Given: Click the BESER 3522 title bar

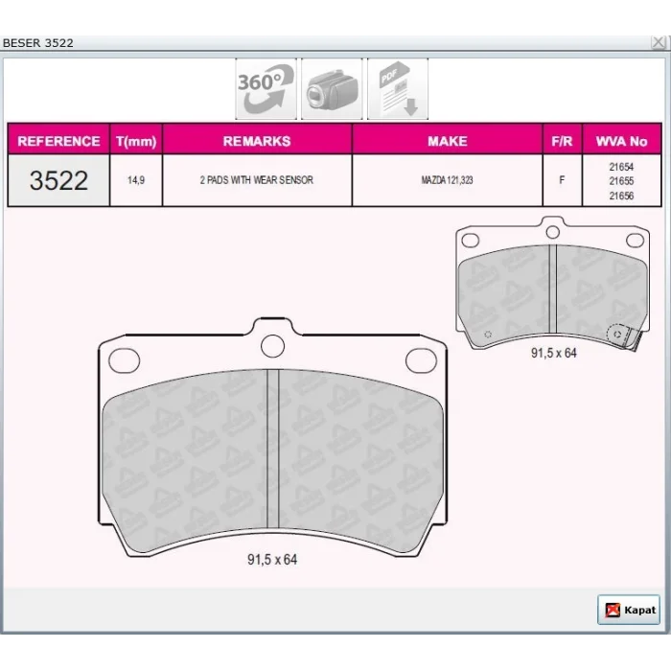Looking at the screenshot, I should coord(325,43).
